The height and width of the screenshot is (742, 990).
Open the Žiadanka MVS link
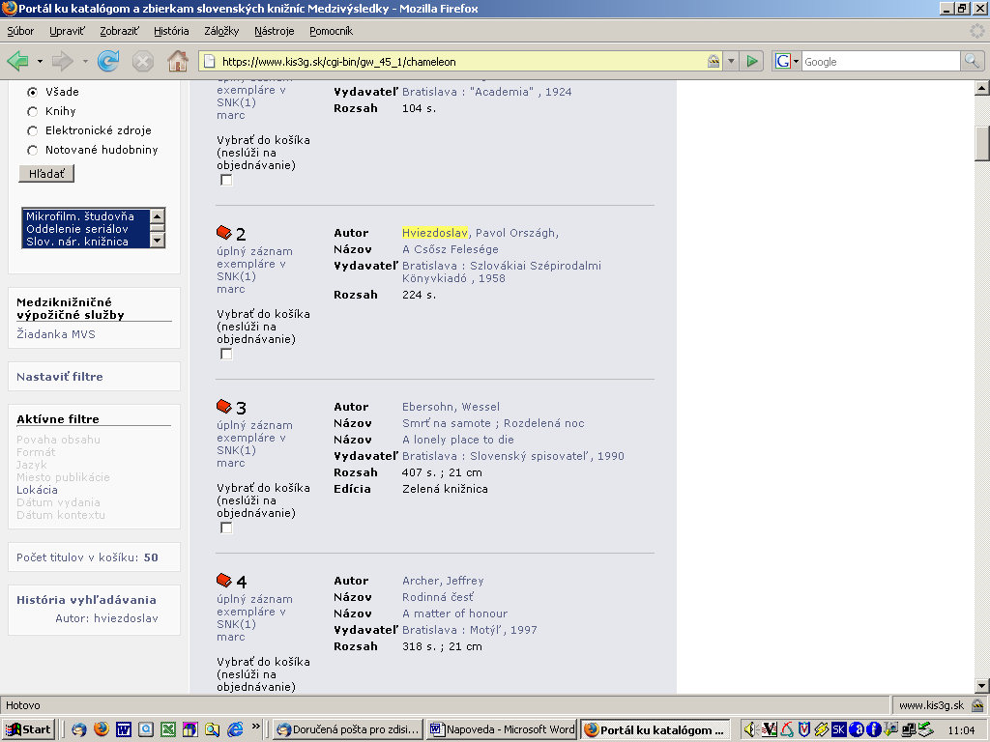pos(56,334)
